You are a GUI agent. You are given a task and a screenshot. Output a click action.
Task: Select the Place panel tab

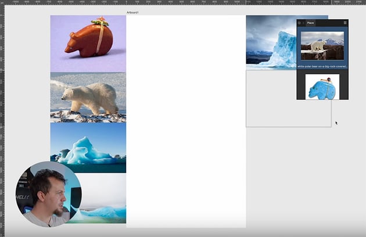coord(310,23)
